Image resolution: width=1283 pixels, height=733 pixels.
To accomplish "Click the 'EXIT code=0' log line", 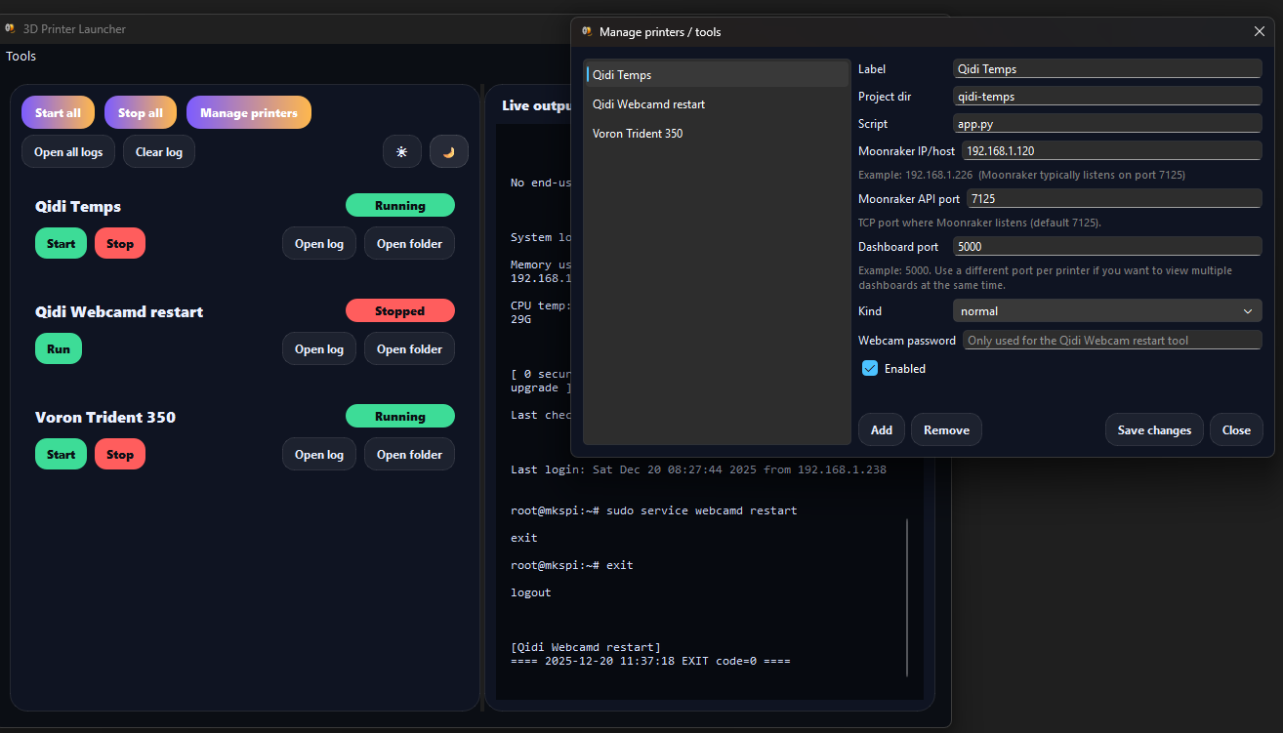I will point(650,661).
